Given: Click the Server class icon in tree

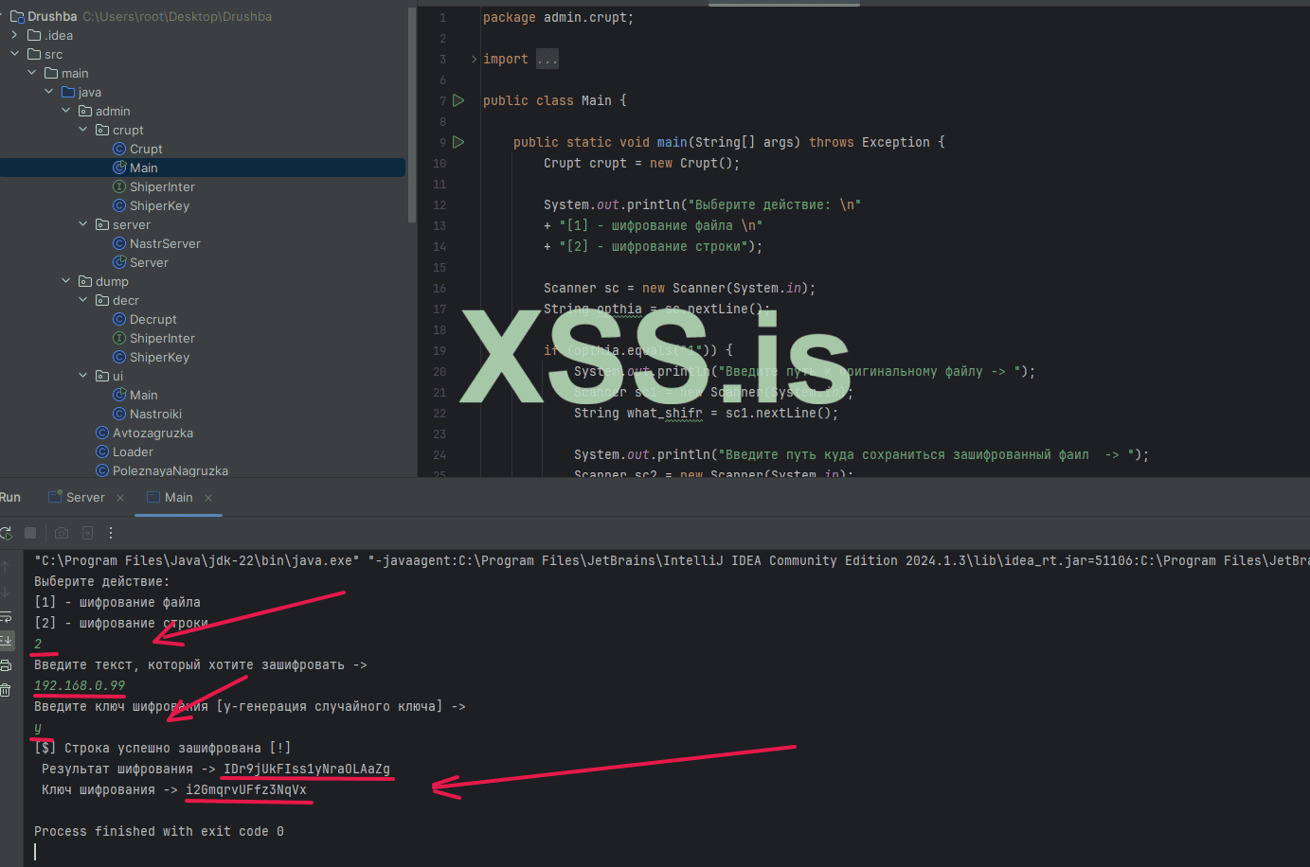Looking at the screenshot, I should tap(119, 262).
